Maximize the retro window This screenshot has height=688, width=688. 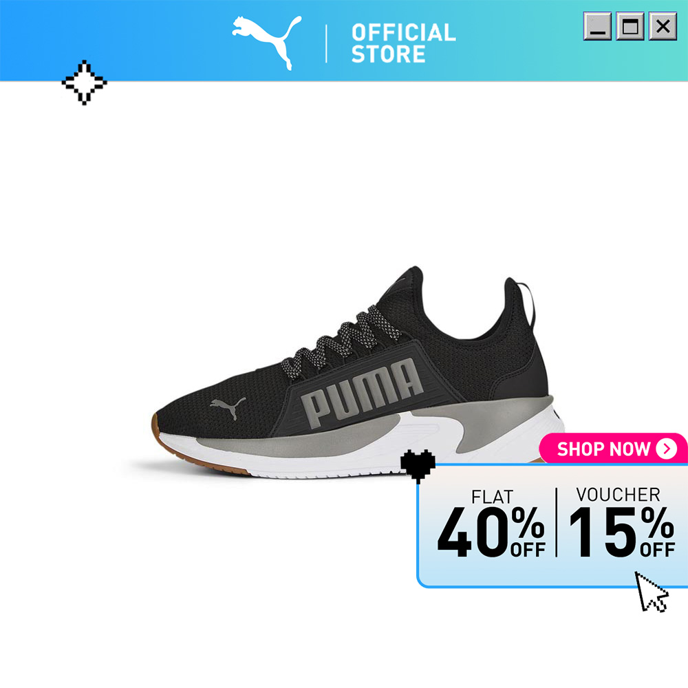[630, 26]
